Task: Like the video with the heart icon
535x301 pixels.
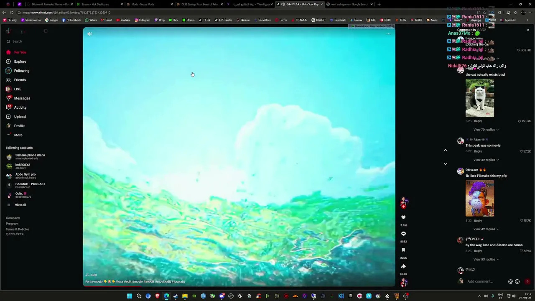Action: (x=403, y=217)
